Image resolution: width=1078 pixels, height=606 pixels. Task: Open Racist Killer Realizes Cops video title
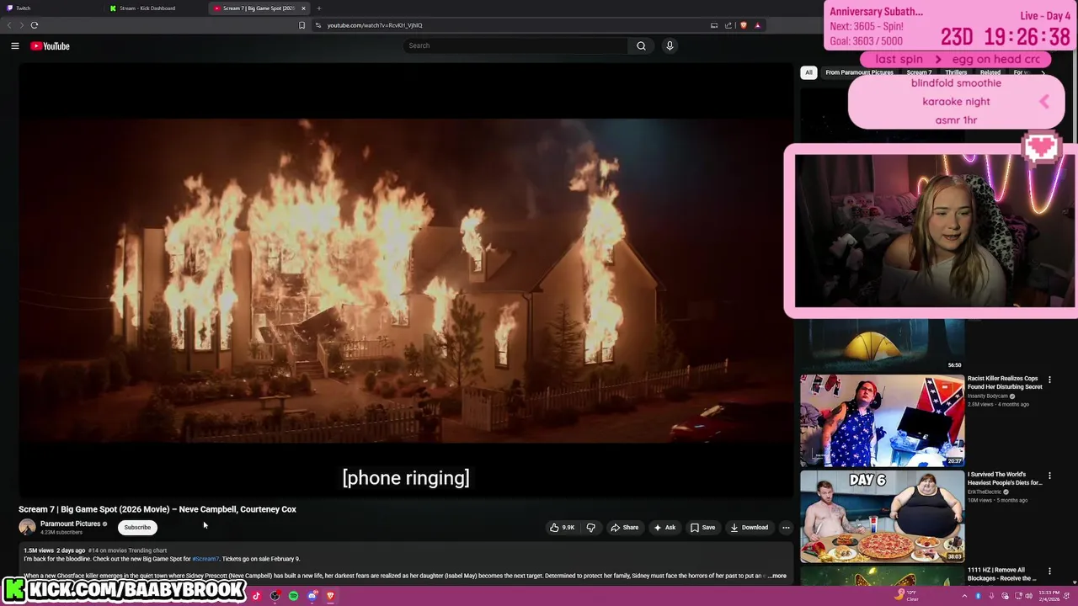(1005, 383)
